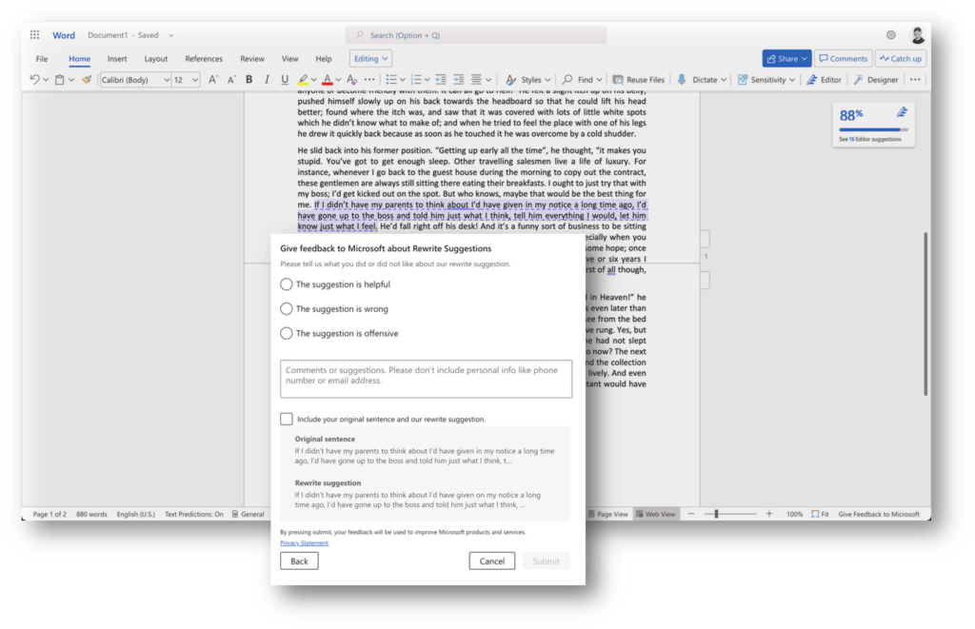Image resolution: width=975 pixels, height=629 pixels.
Task: Open the Privacy Statement link
Action: coord(304,543)
